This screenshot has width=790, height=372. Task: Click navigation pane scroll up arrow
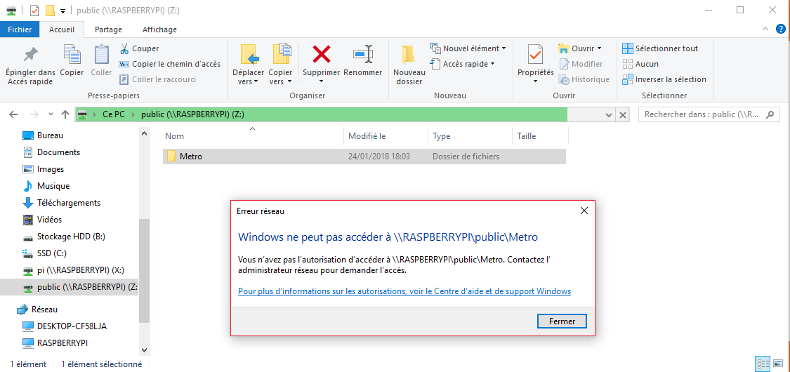(144, 134)
